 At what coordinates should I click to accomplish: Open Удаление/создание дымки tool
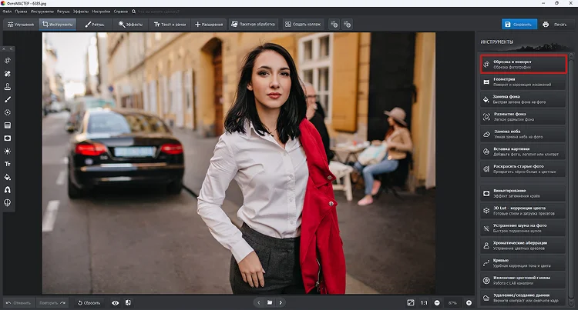coord(523,298)
